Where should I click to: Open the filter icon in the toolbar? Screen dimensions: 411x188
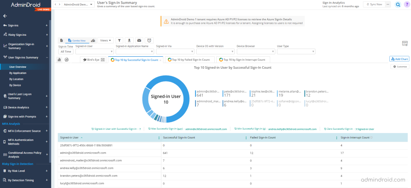tap(119, 41)
